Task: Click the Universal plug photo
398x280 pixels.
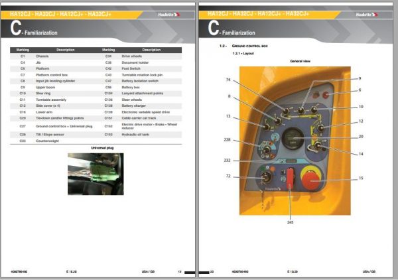Action: (96, 174)
